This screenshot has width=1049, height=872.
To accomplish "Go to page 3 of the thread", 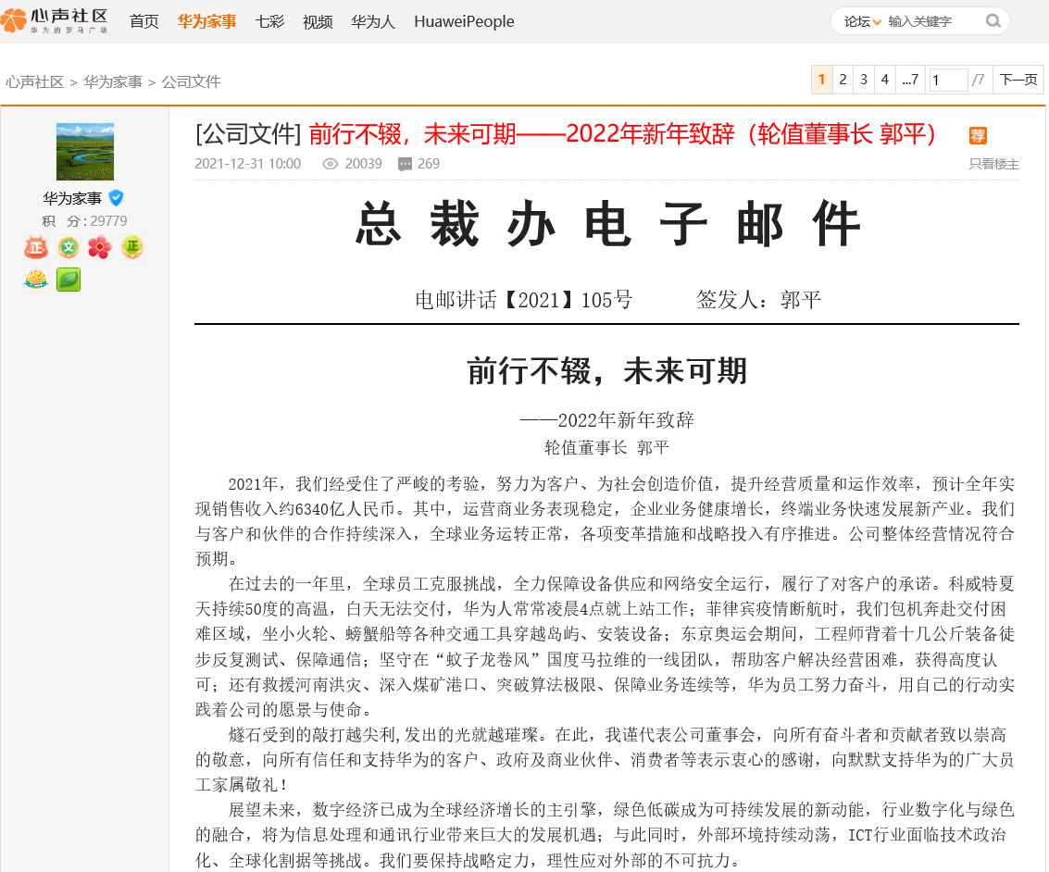I will coord(864,80).
